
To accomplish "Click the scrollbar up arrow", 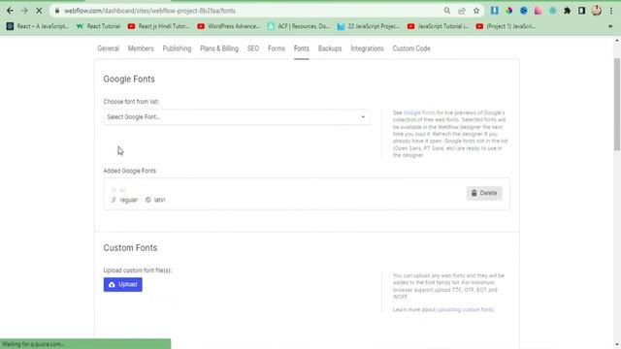I will (617, 41).
